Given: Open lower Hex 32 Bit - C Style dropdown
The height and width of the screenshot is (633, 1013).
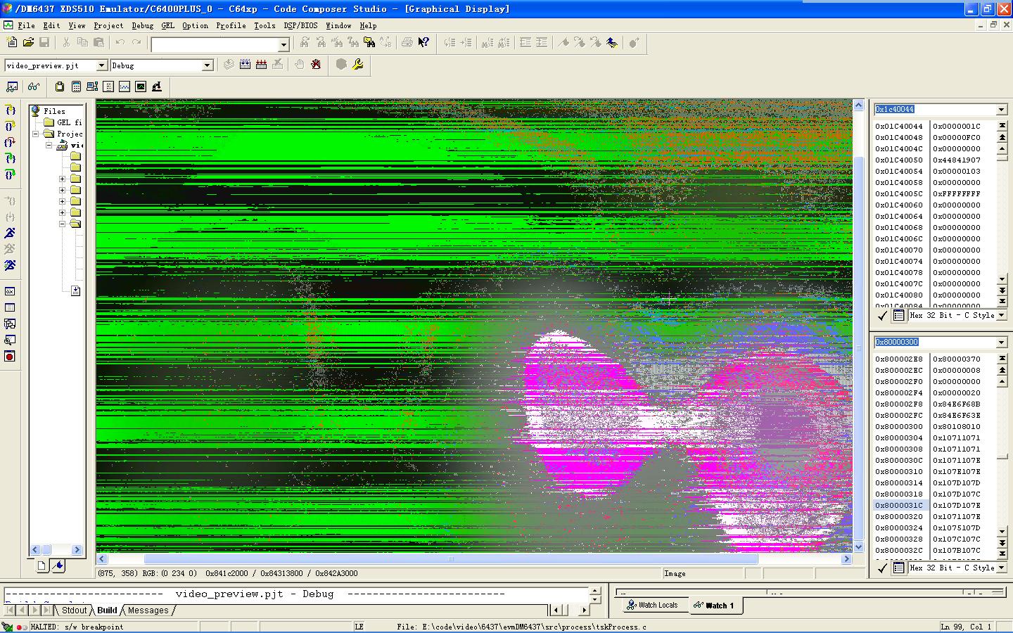Looking at the screenshot, I should click(1001, 568).
